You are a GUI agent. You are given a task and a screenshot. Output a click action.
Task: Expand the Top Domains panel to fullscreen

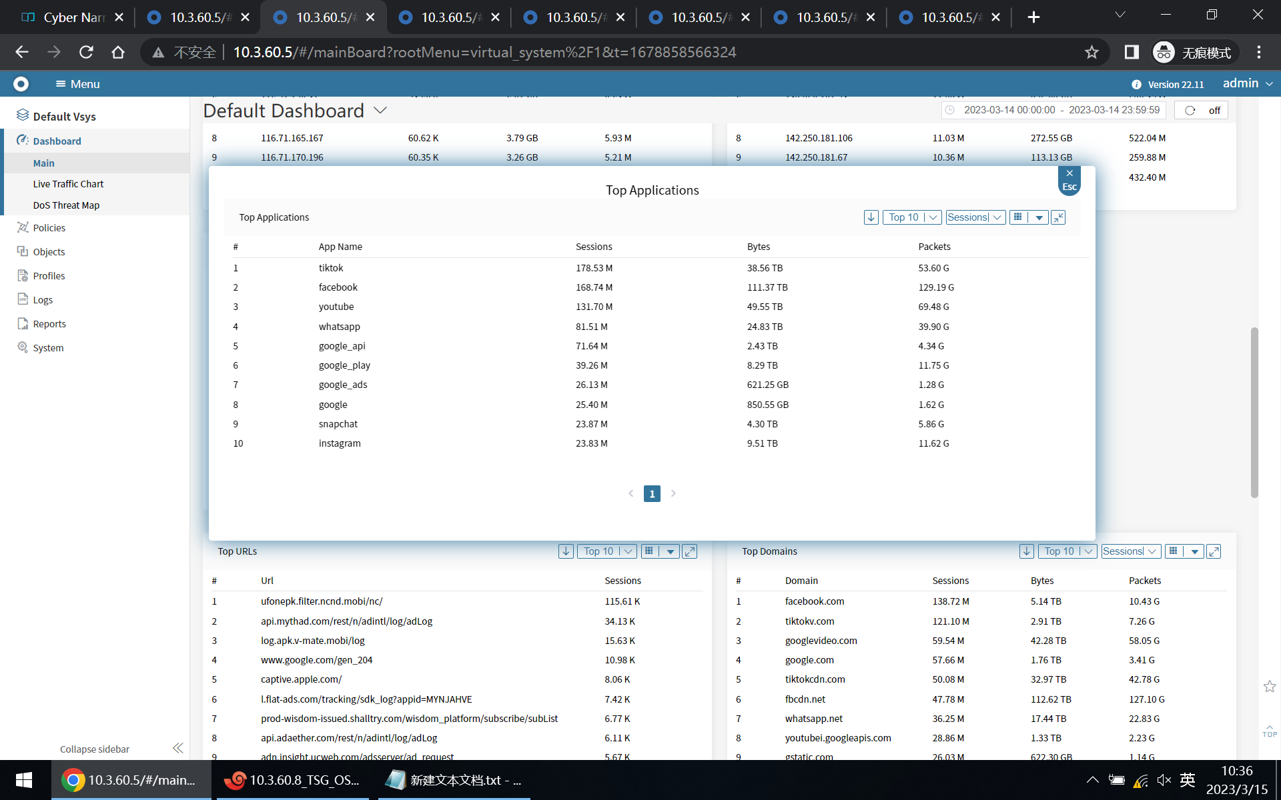[x=1214, y=551]
